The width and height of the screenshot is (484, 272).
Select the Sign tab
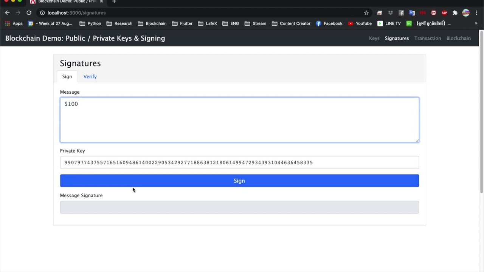click(67, 76)
